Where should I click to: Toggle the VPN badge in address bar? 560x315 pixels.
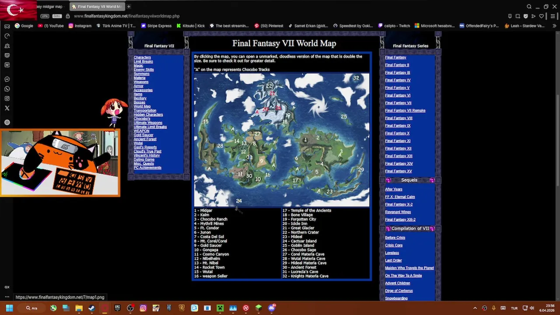tap(45, 16)
